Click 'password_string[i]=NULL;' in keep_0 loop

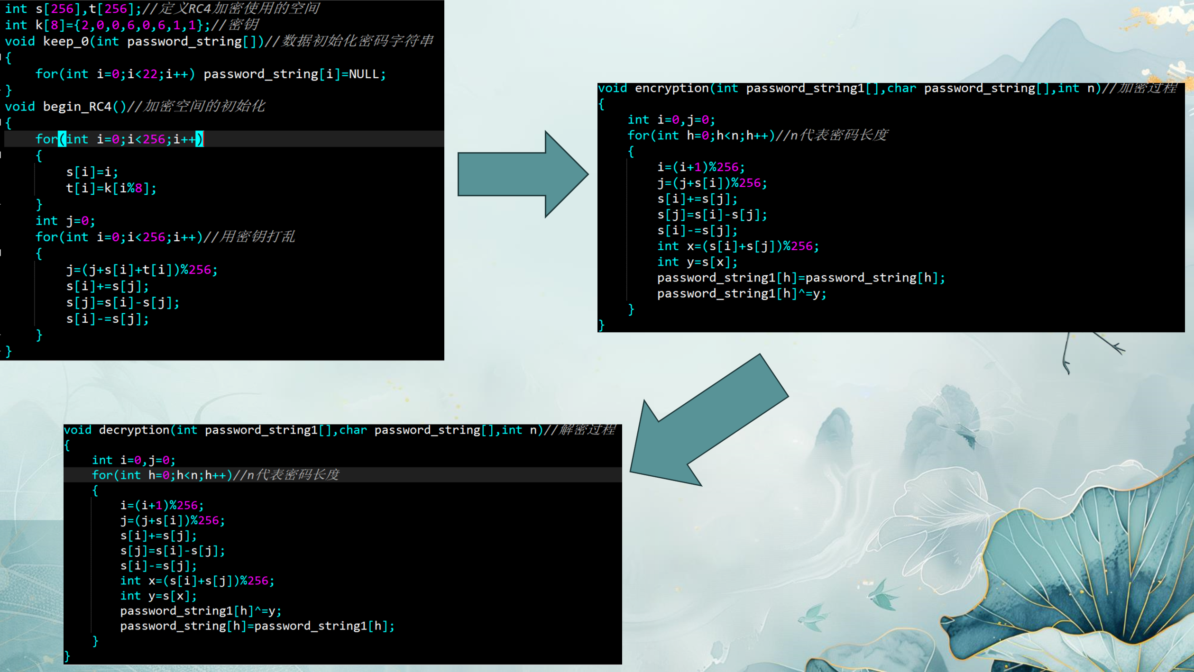tap(294, 74)
